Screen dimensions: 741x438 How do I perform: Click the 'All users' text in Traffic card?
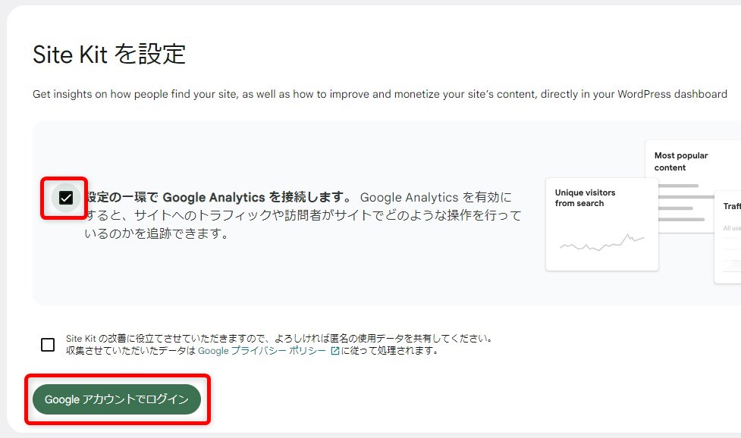[731, 227]
